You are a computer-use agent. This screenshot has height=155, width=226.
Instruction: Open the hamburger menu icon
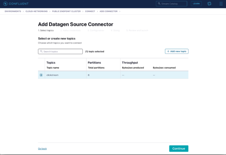tap(221, 4)
